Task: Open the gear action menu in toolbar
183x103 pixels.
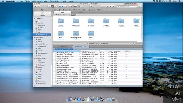Action: click(x=75, y=7)
